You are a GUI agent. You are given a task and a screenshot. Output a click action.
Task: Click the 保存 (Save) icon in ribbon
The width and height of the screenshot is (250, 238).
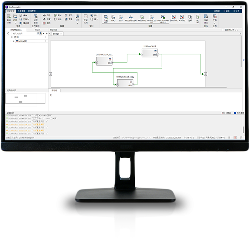coord(22,15)
